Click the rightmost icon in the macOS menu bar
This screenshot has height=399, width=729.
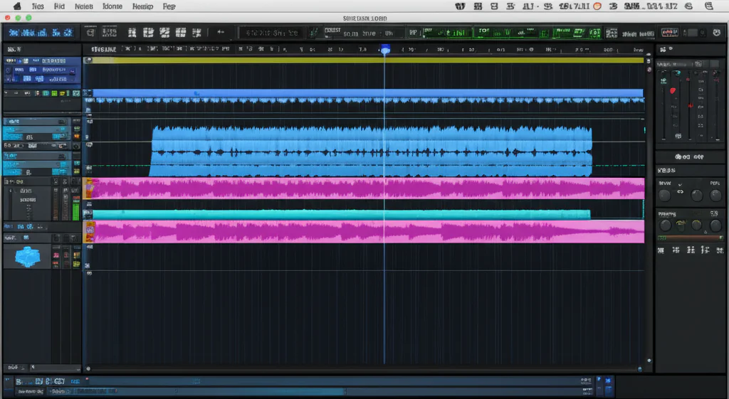click(x=708, y=6)
